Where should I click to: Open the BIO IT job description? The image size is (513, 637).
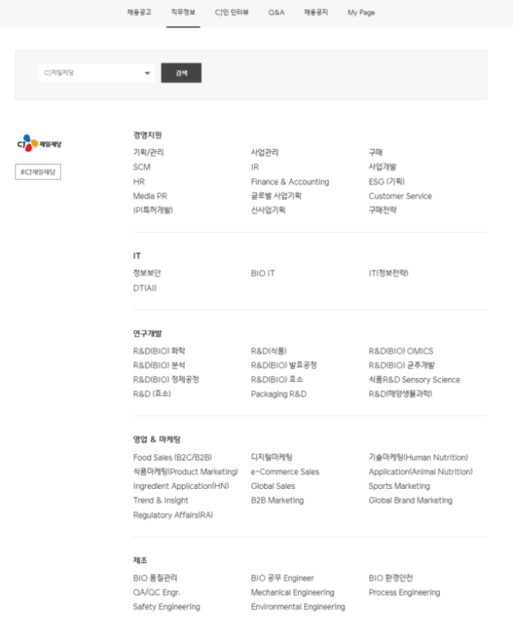point(263,273)
